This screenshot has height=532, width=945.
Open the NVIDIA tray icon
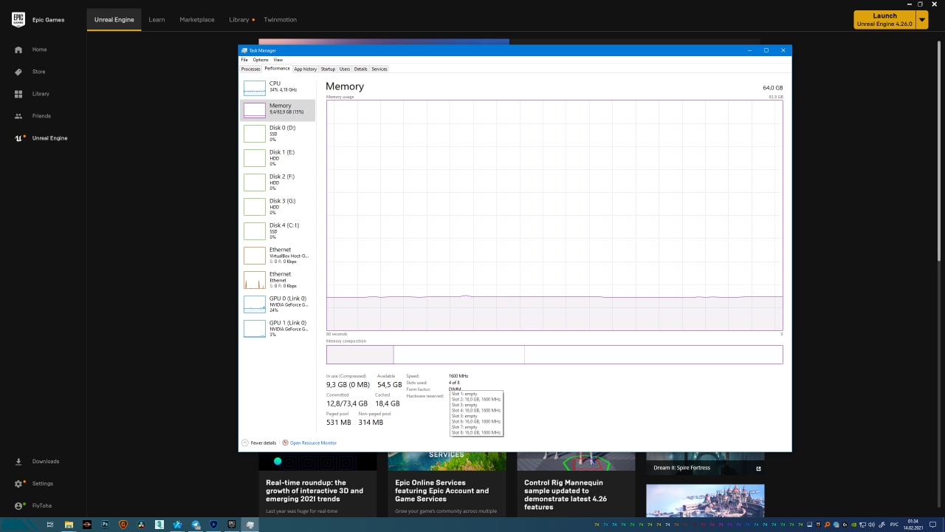(854, 525)
